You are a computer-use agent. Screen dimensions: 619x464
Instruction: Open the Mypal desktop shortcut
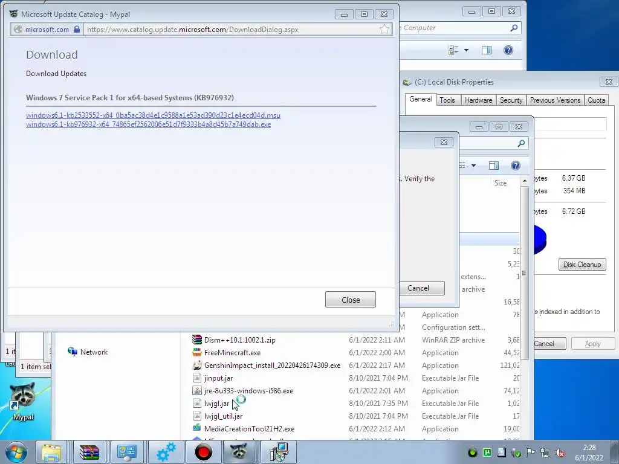pyautogui.click(x=23, y=401)
